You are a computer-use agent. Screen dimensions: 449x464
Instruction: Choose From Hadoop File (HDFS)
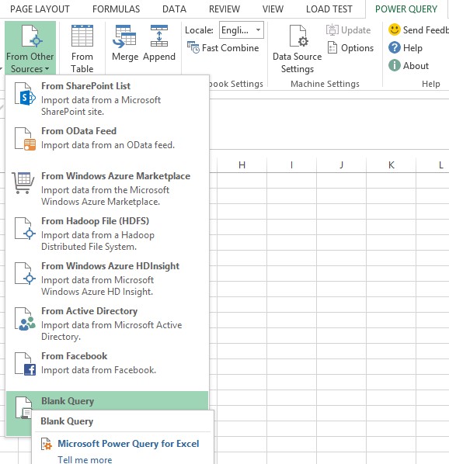point(107,234)
